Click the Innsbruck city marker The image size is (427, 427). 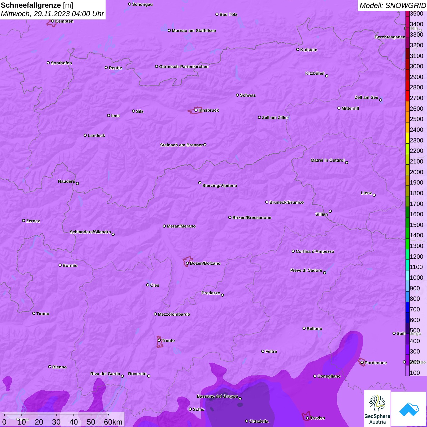pyautogui.click(x=196, y=110)
